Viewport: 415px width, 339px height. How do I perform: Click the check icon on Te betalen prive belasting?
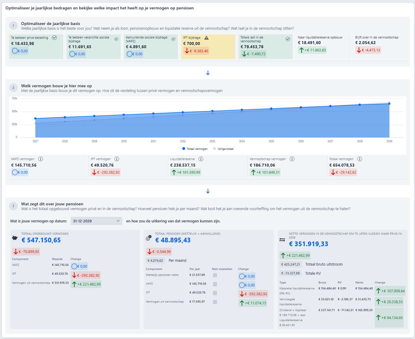pyautogui.click(x=54, y=38)
